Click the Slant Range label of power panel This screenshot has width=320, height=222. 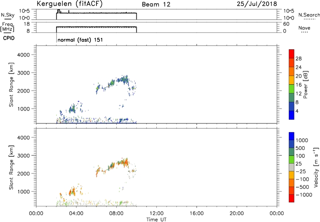pos(11,85)
